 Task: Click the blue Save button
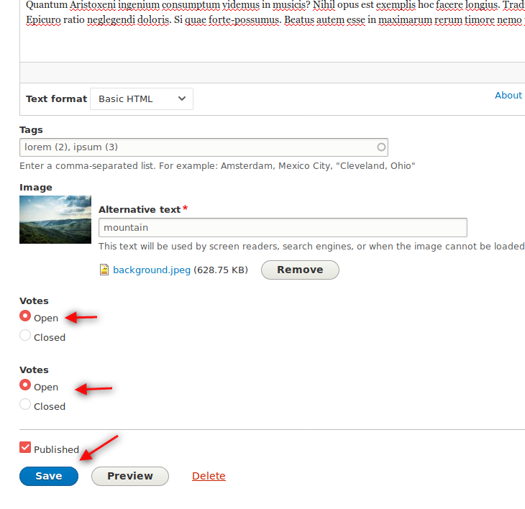(49, 476)
